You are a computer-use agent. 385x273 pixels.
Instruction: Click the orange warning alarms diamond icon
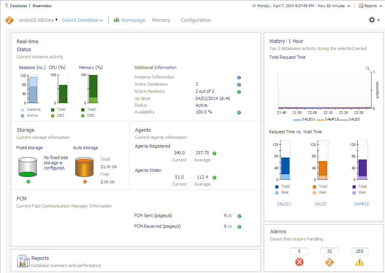[329, 262]
